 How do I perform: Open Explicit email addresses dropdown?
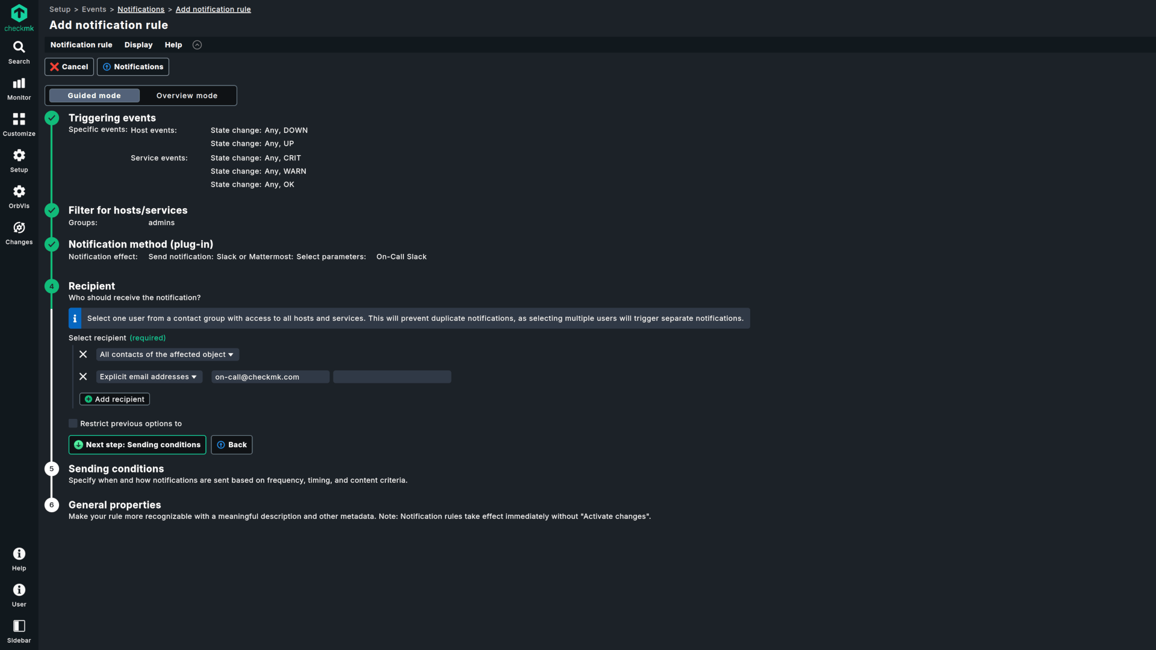(148, 377)
